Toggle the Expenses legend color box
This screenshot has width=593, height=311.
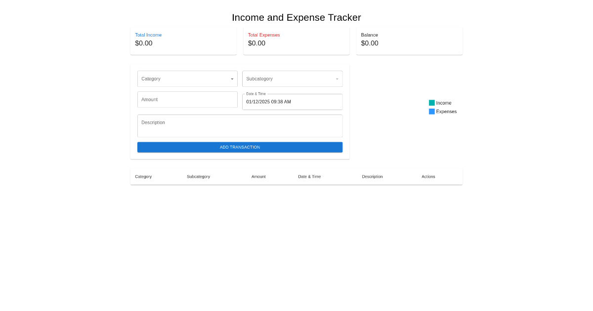click(432, 112)
